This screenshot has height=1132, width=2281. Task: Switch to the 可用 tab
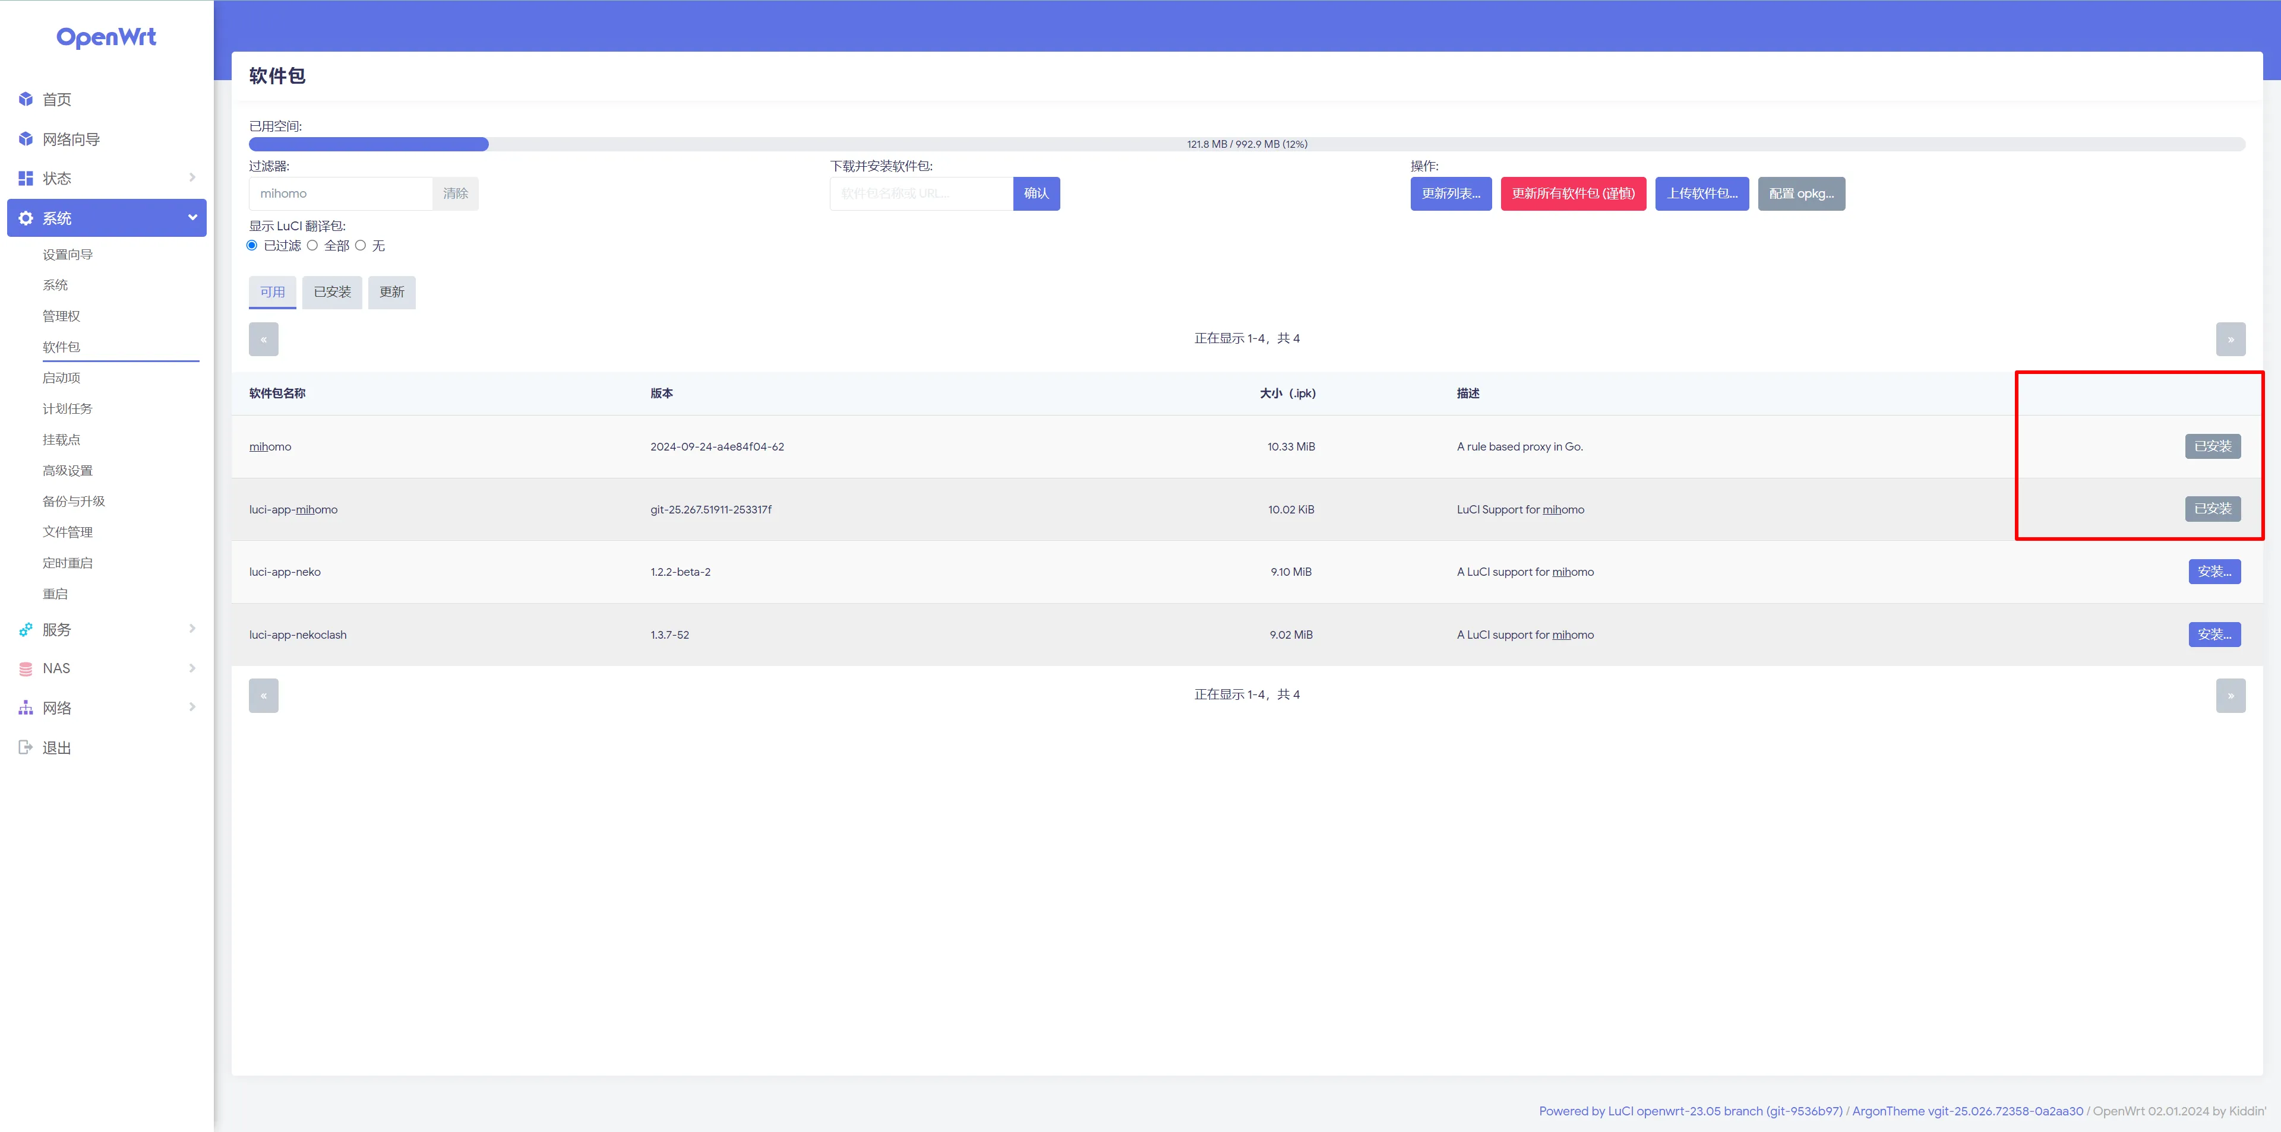[x=273, y=292]
